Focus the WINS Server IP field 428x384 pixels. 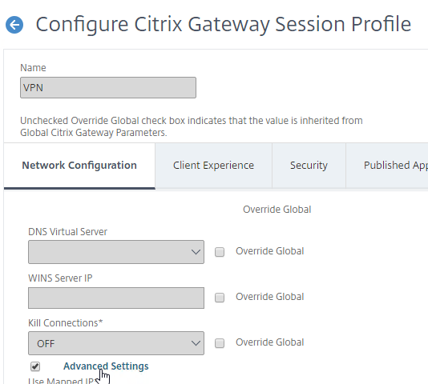pos(116,298)
